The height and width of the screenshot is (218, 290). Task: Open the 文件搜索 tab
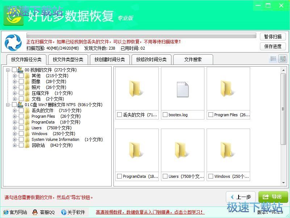pos(193,59)
